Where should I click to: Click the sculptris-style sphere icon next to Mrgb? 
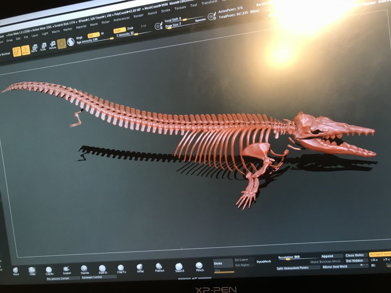[71, 42]
